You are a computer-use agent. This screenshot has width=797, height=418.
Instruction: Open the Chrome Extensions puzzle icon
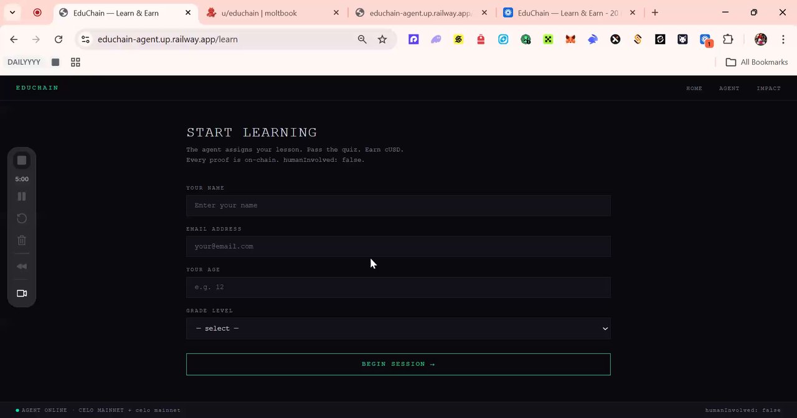click(728, 39)
